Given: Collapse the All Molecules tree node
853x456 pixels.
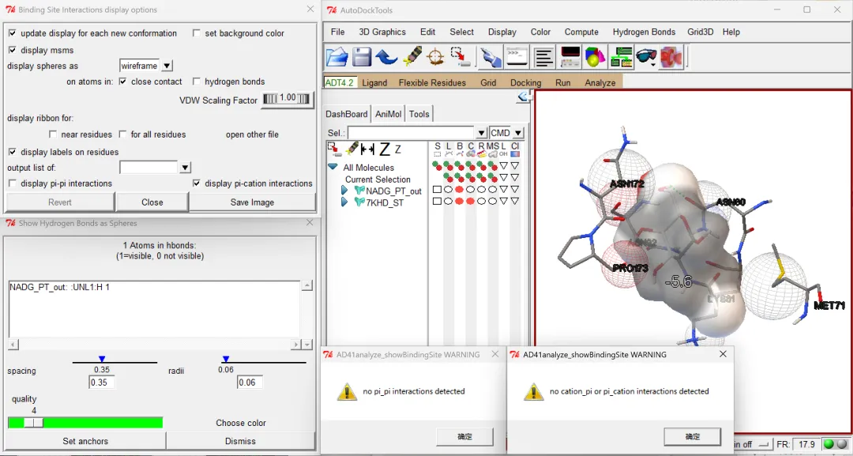Looking at the screenshot, I should click(333, 167).
